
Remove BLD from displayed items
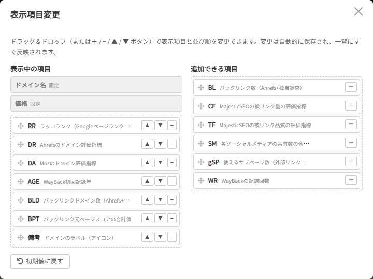pos(172,200)
